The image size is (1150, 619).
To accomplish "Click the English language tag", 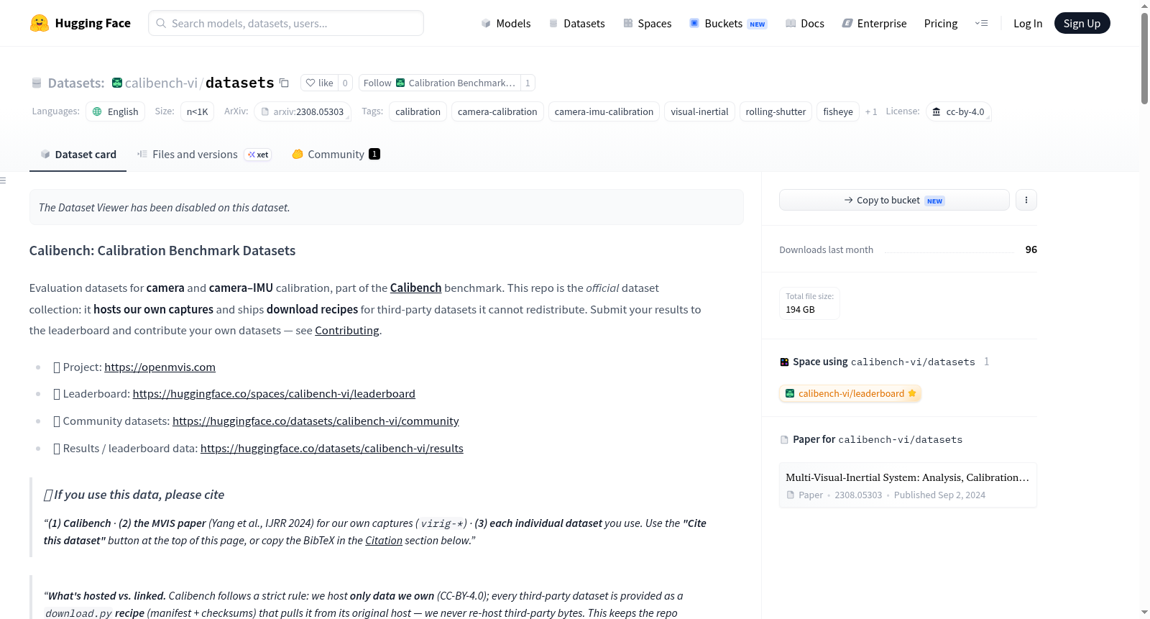I will 115,111.
